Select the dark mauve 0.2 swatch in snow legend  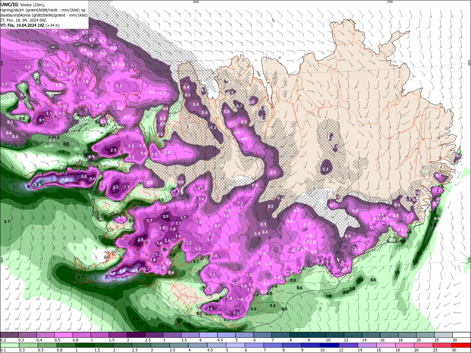coord(9,335)
